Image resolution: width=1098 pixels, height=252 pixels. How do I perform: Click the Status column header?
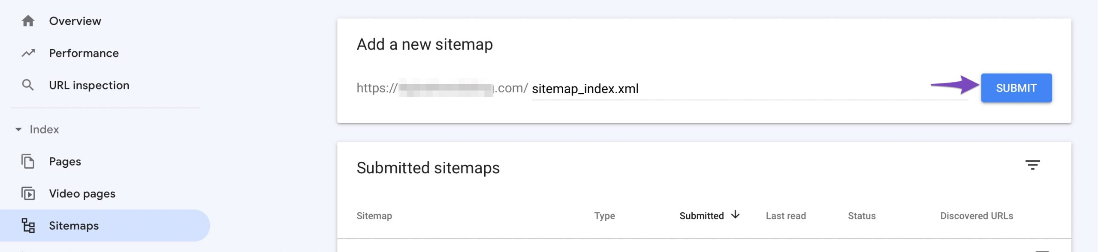click(862, 216)
